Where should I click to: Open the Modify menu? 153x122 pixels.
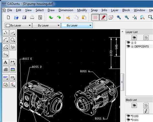[82, 10]
